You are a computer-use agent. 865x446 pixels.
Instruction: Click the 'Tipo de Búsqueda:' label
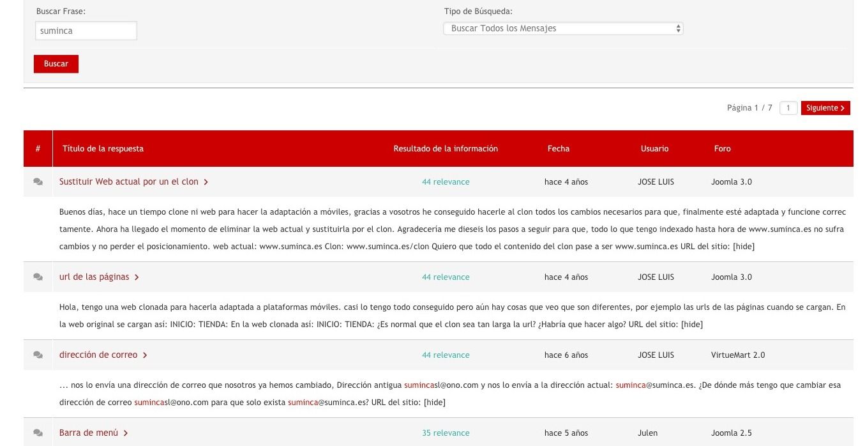478,12
